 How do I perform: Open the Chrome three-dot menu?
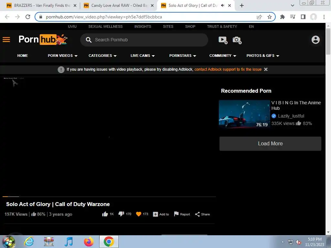click(324, 17)
